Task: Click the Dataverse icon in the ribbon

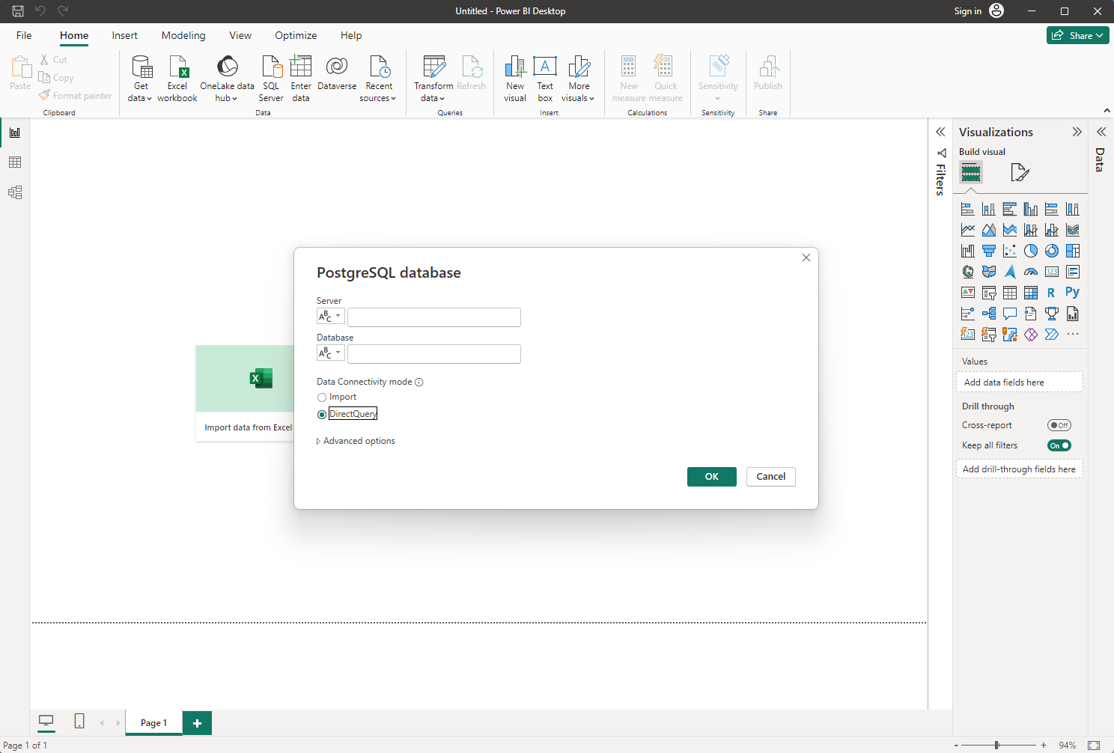Action: [337, 73]
